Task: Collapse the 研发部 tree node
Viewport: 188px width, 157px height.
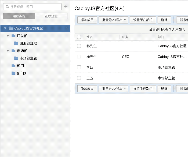Action: 8,36
